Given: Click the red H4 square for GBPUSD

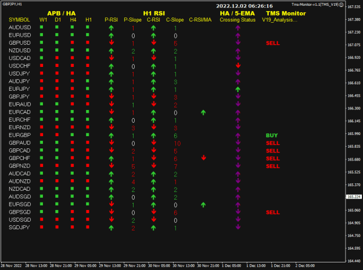Looking at the screenshot, I should tap(72, 42).
